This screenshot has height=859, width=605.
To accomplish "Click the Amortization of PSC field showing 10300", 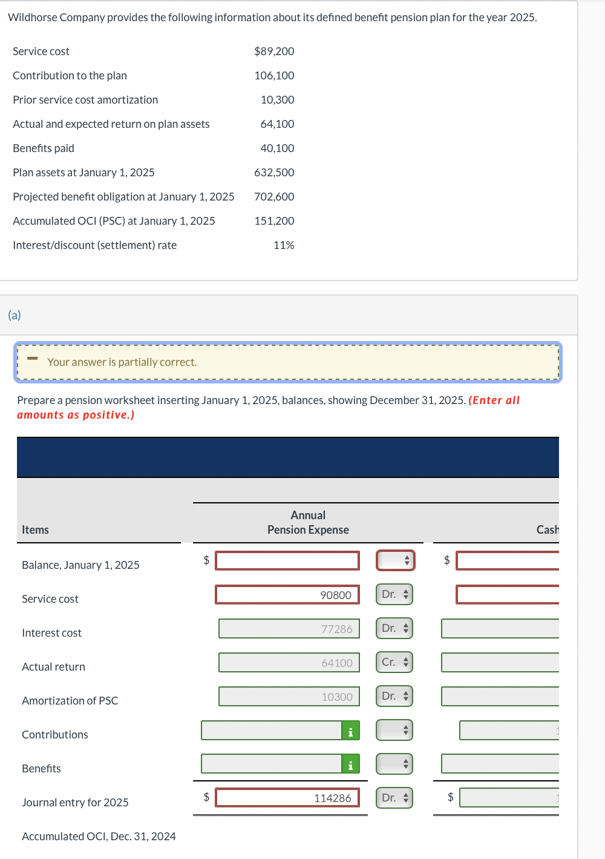I will [289, 696].
